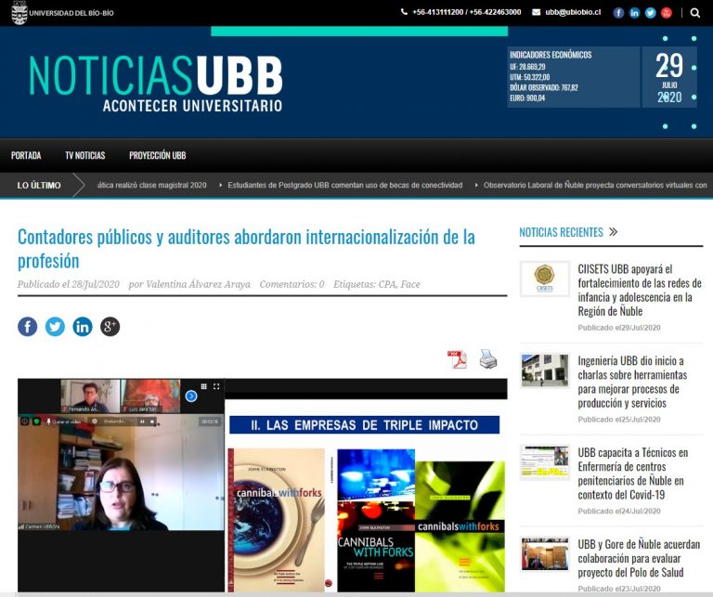This screenshot has width=713, height=597.
Task: Open the header Facebook icon
Action: (618, 13)
